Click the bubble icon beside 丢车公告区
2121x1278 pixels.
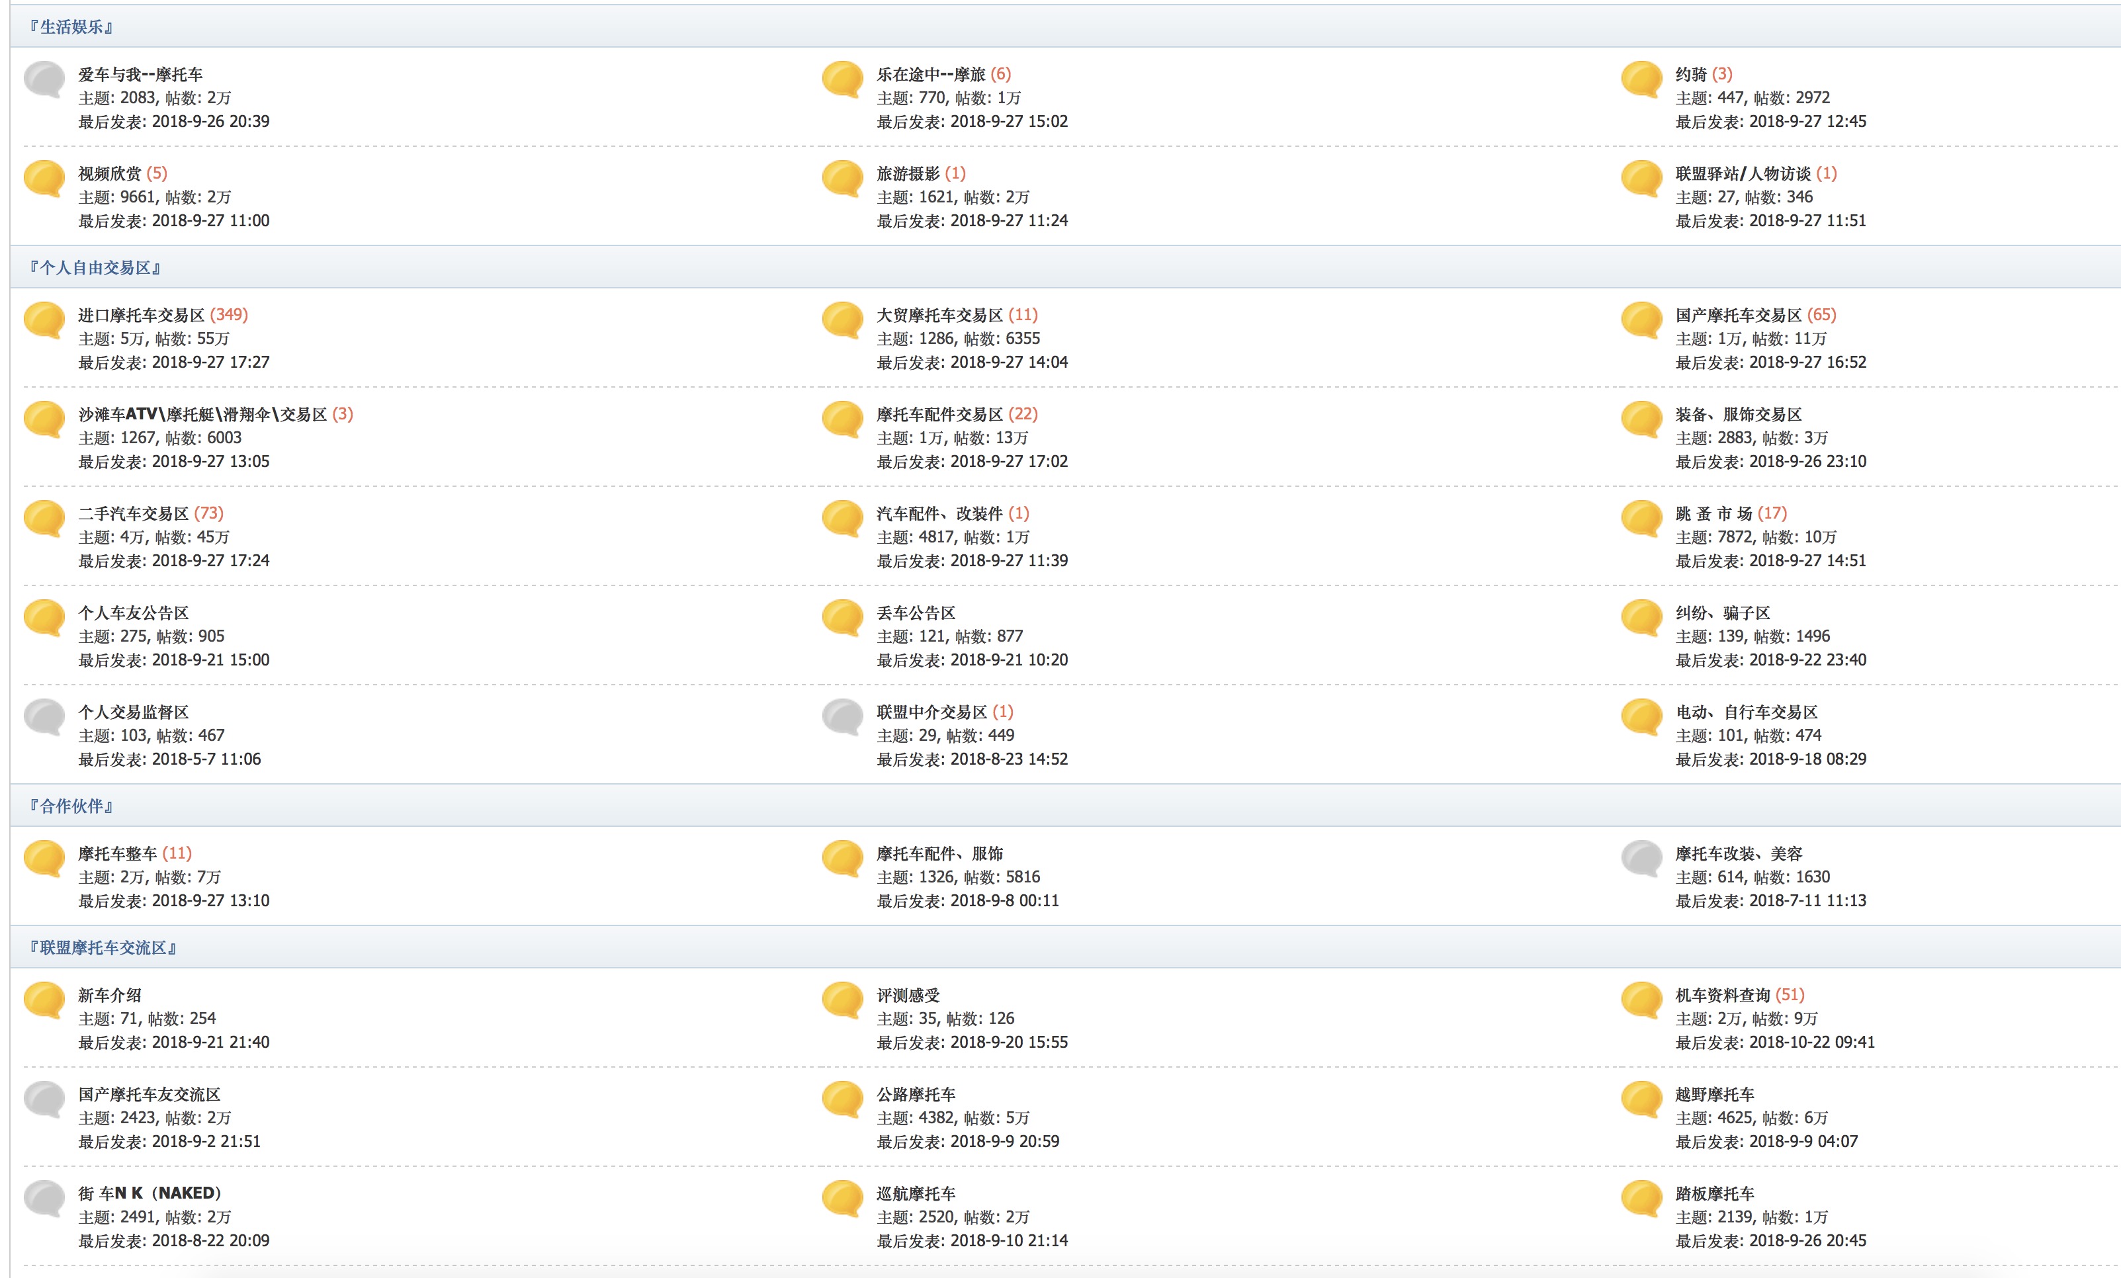coord(843,617)
